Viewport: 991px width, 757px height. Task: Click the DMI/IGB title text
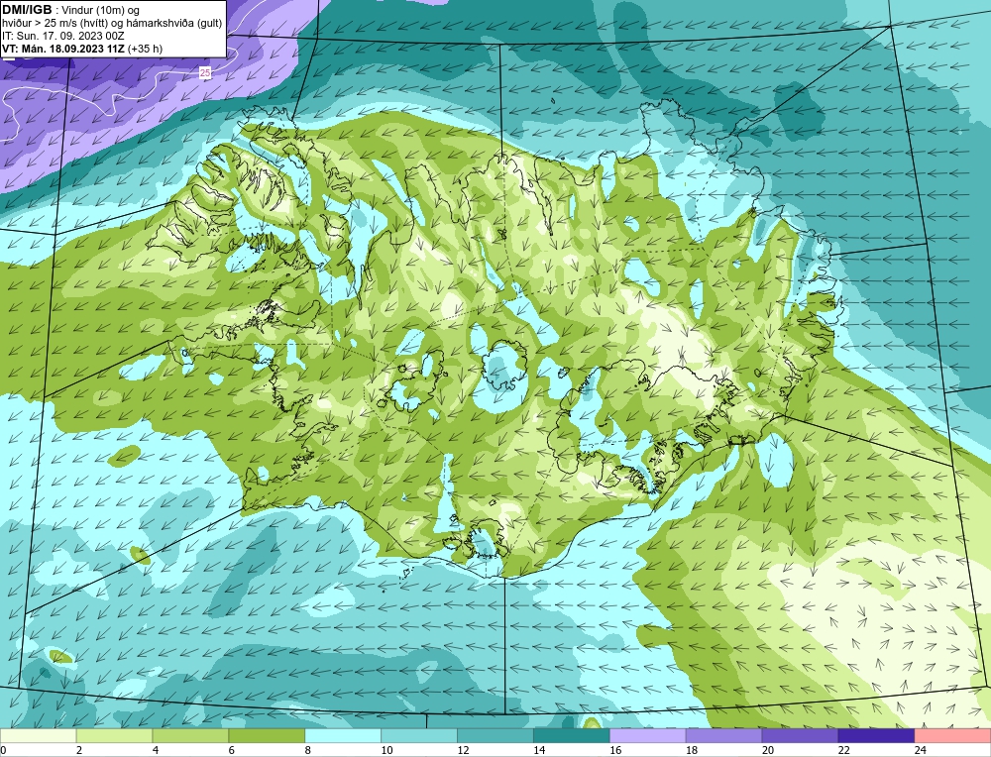click(x=27, y=10)
